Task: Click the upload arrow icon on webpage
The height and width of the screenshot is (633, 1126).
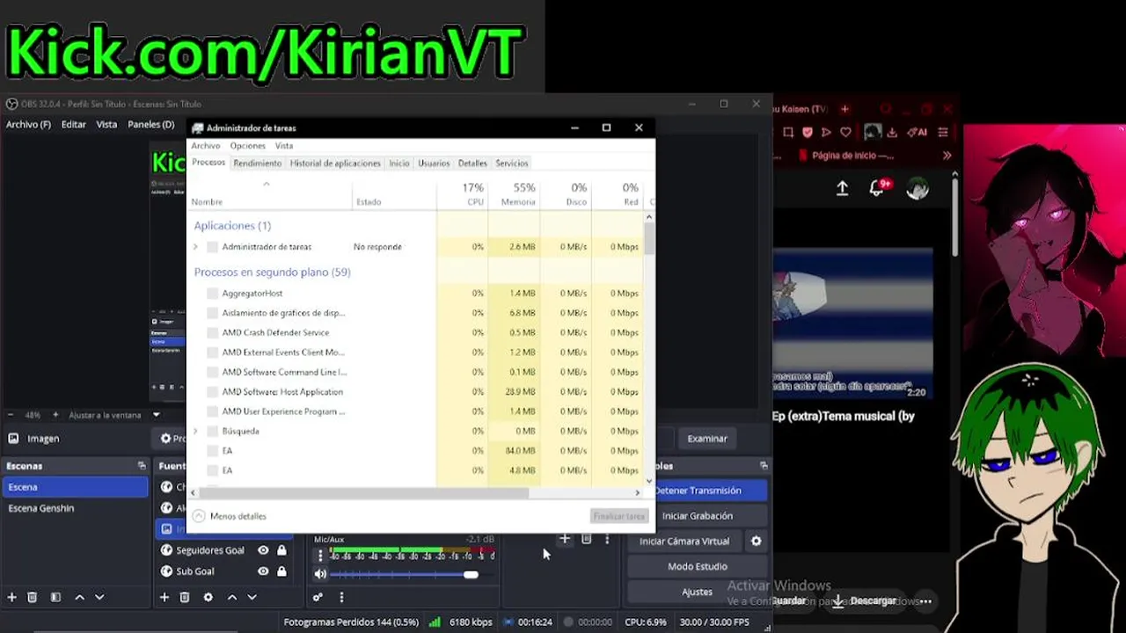Action: 842,188
